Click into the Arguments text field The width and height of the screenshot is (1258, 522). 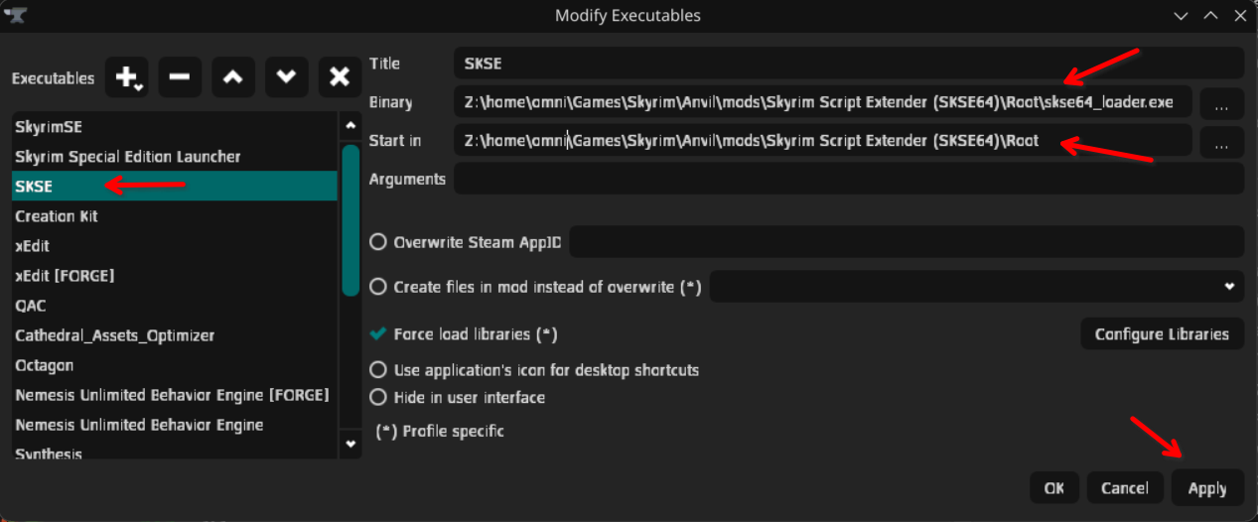pyautogui.click(x=848, y=180)
